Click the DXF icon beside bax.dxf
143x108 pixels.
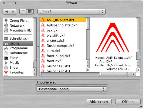43,30
